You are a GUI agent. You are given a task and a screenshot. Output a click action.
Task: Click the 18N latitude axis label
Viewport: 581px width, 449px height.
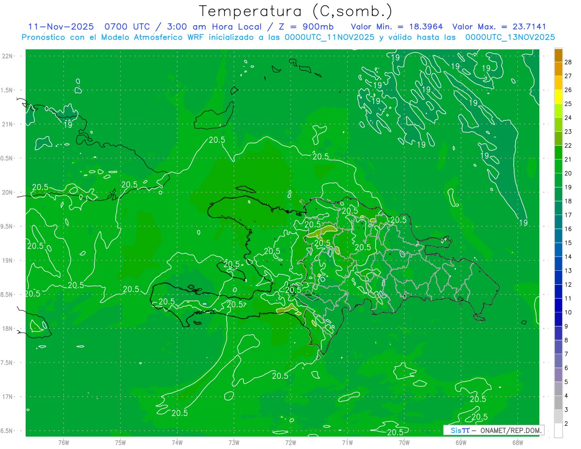[8, 328]
